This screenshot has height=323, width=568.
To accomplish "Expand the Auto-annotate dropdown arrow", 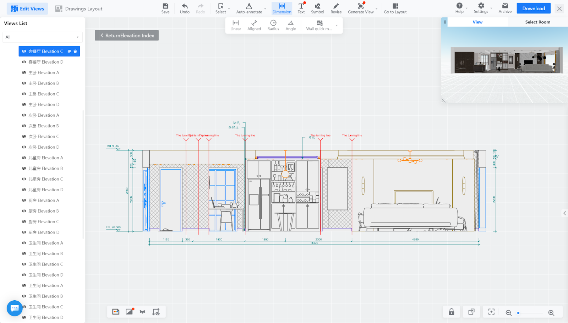I will (265, 9).
